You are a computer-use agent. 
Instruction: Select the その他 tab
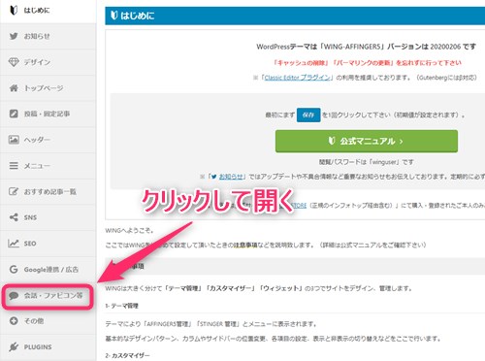click(x=48, y=321)
